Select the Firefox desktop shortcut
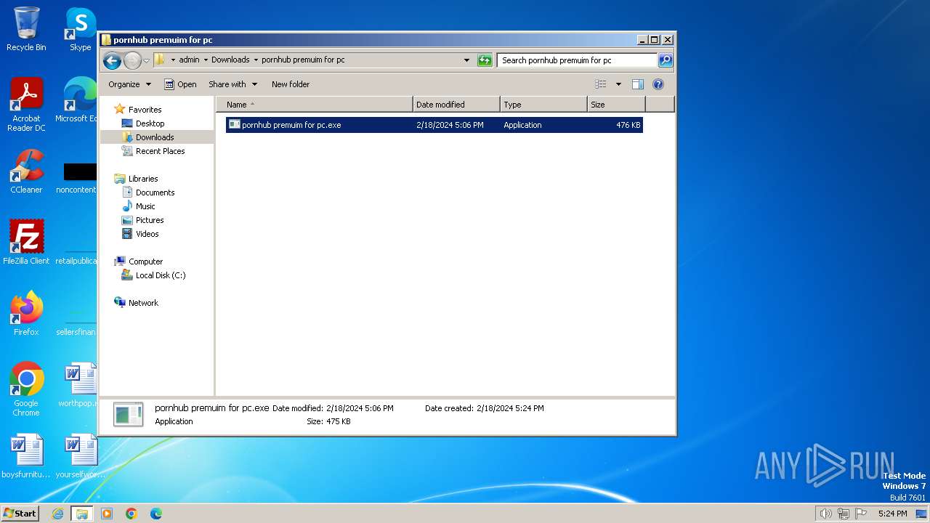This screenshot has width=930, height=523. tap(26, 313)
